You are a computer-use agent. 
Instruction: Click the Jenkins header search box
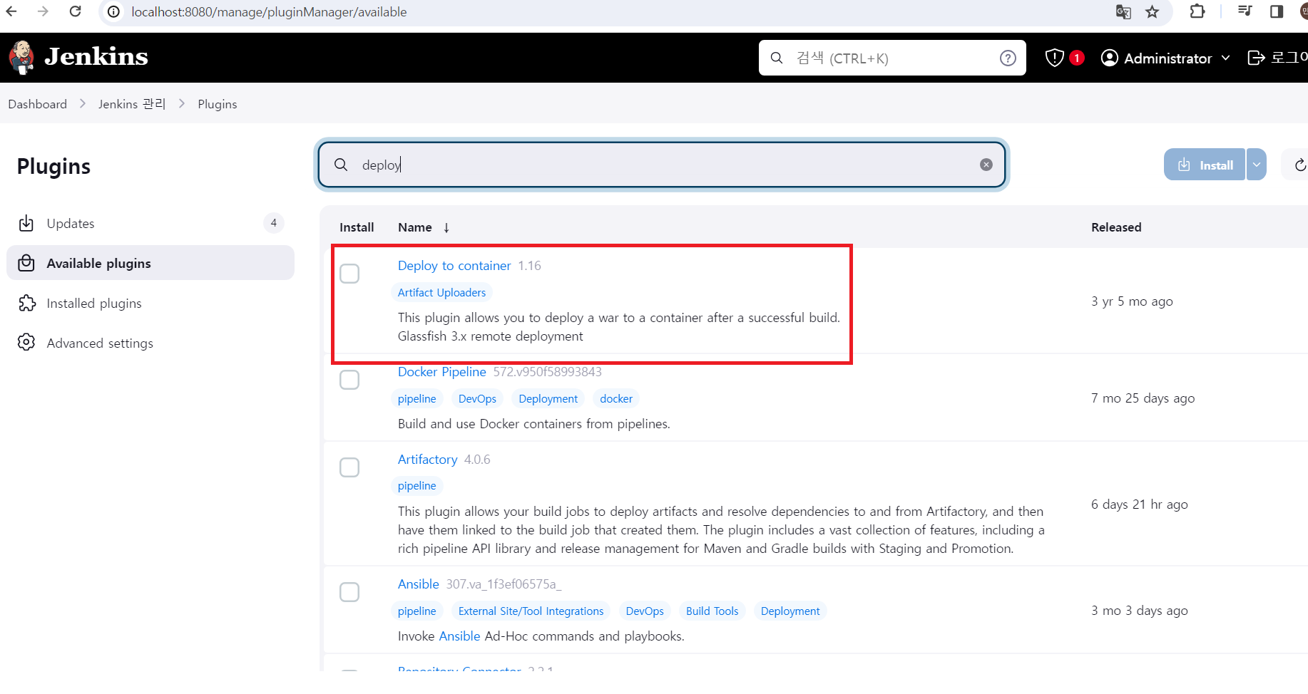[892, 58]
